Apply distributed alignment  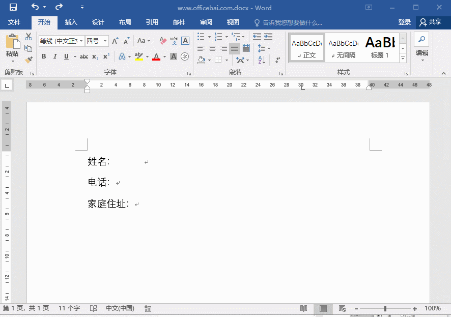[246, 48]
